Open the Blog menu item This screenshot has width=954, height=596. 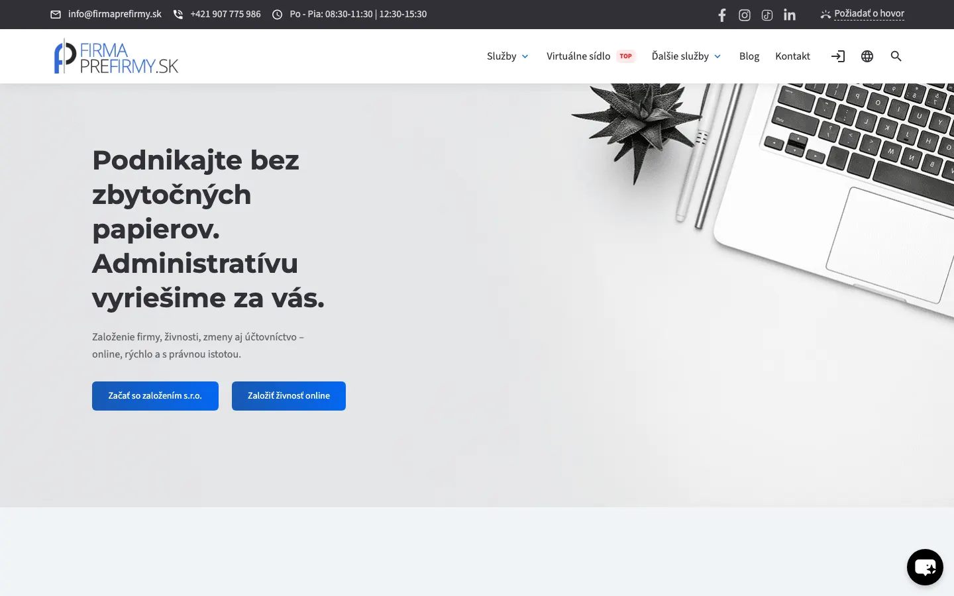click(749, 56)
